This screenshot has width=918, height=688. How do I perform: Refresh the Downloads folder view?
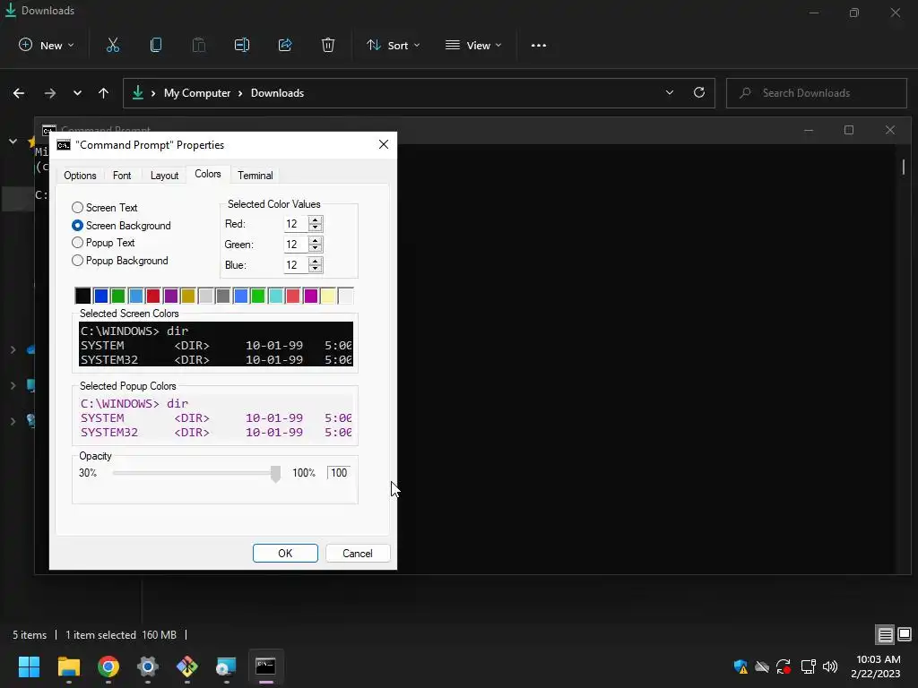tap(699, 92)
